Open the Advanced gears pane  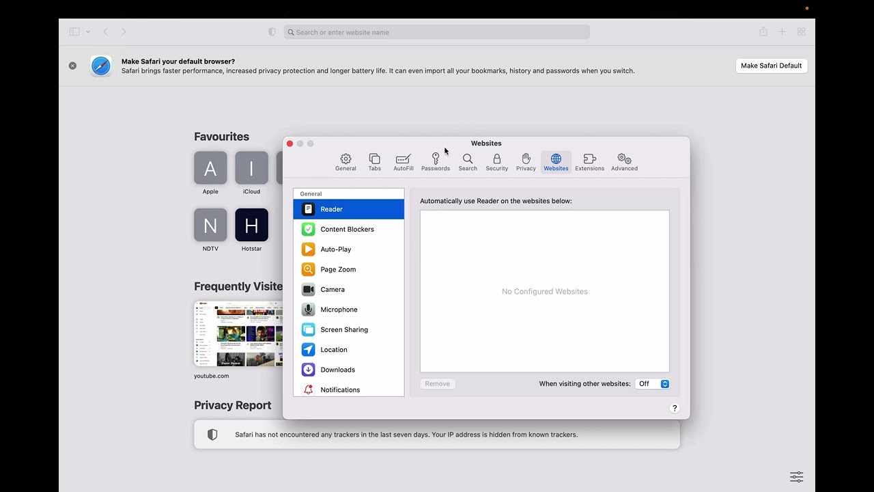624,162
